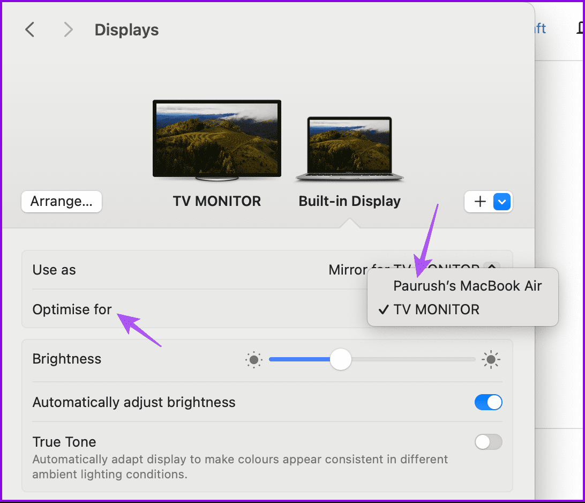Enable the True Tone toggle
Viewport: 585px width, 503px height.
[x=489, y=442]
